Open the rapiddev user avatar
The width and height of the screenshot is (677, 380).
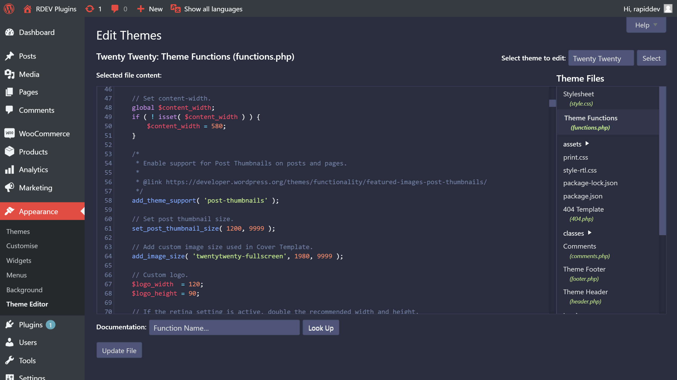click(x=668, y=9)
